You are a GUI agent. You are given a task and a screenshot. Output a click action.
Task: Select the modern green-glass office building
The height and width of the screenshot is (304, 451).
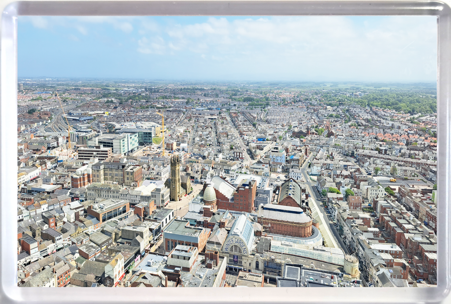(x=126, y=143)
